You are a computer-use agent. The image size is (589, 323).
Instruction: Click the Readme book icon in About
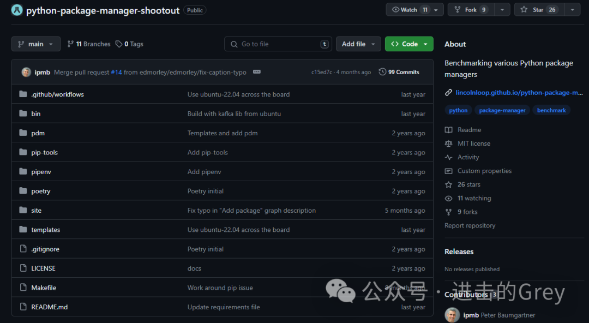tap(448, 129)
